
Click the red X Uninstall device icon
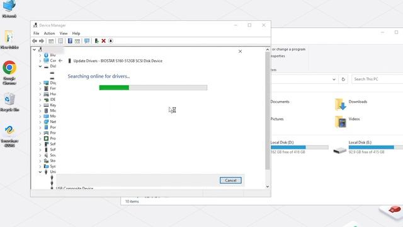103,41
